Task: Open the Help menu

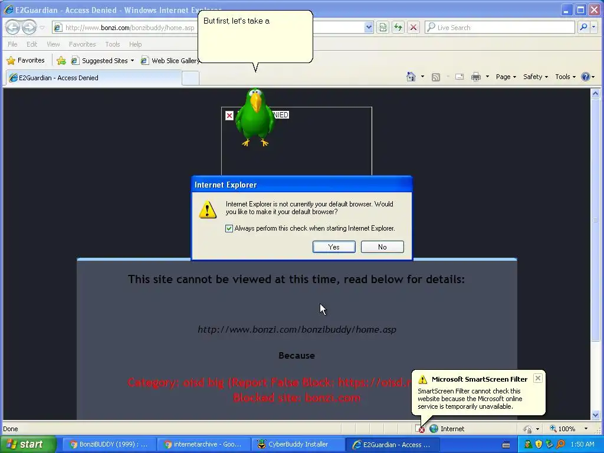Action: (x=135, y=44)
